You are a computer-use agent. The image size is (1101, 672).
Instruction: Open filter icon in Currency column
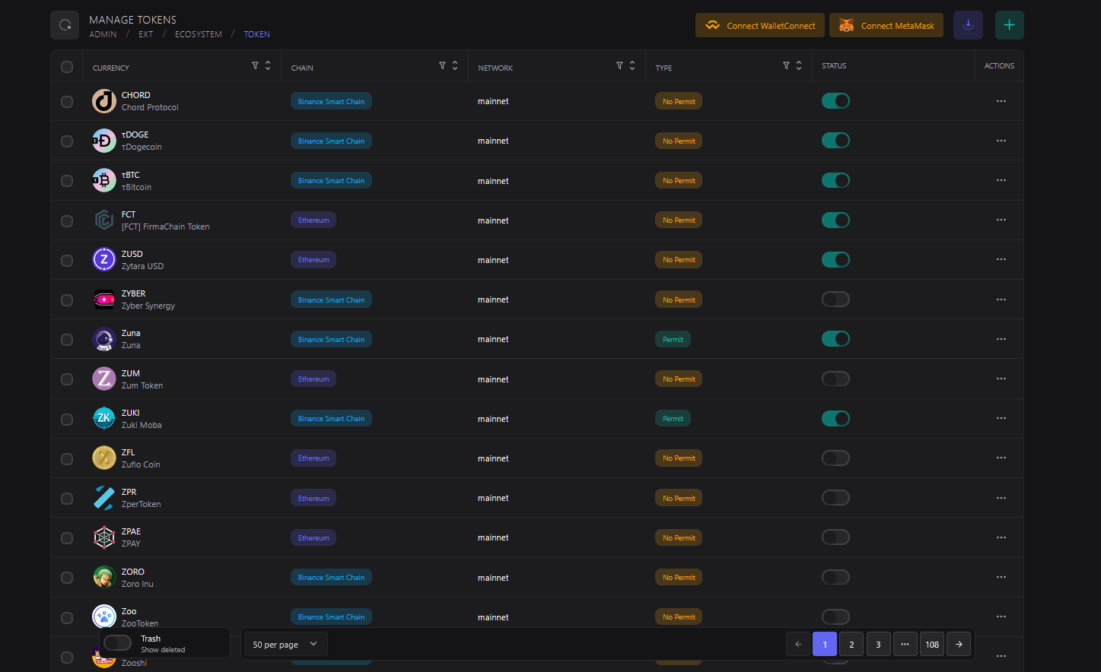pos(256,66)
